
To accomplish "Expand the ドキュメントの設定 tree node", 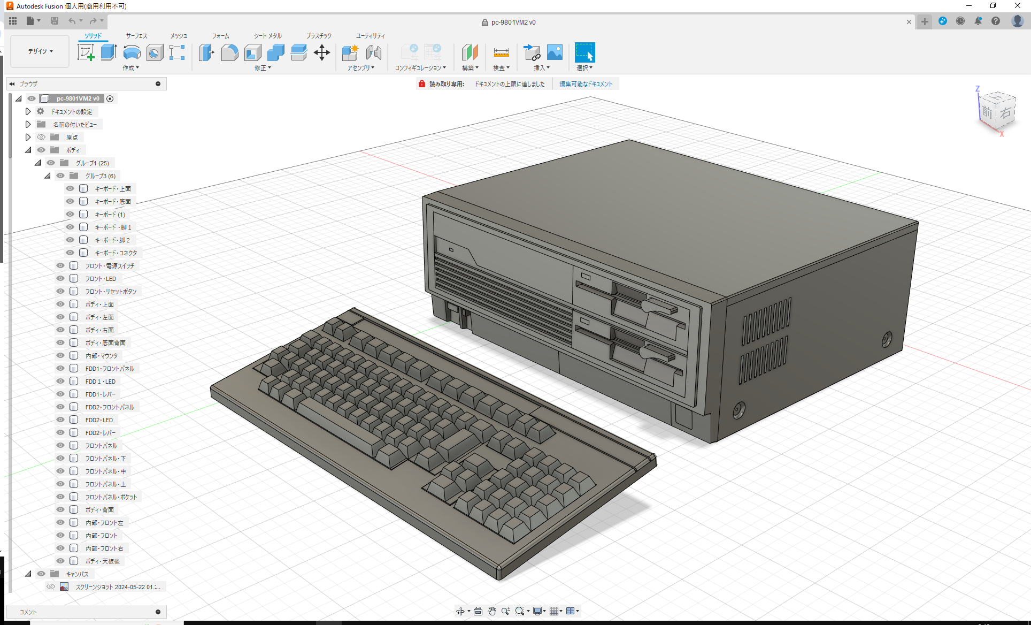I will pos(28,111).
